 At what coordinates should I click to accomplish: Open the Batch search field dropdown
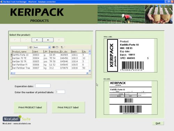click(x=49, y=47)
